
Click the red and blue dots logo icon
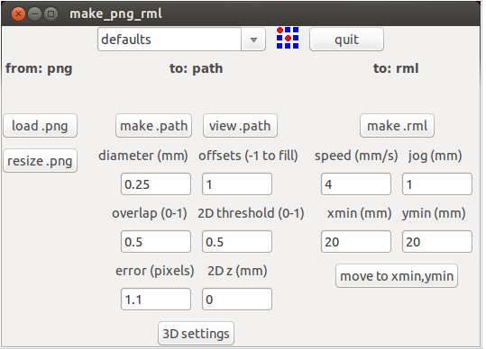[x=288, y=38]
